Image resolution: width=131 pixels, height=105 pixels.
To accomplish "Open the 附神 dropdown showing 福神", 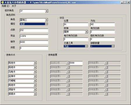I will pyautogui.click(x=86, y=32).
